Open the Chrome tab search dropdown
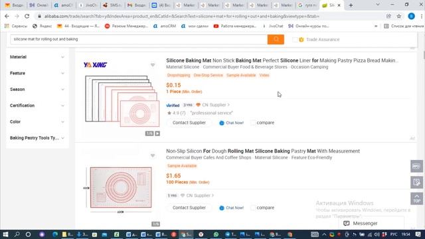The height and width of the screenshot is (239, 425). (378, 5)
